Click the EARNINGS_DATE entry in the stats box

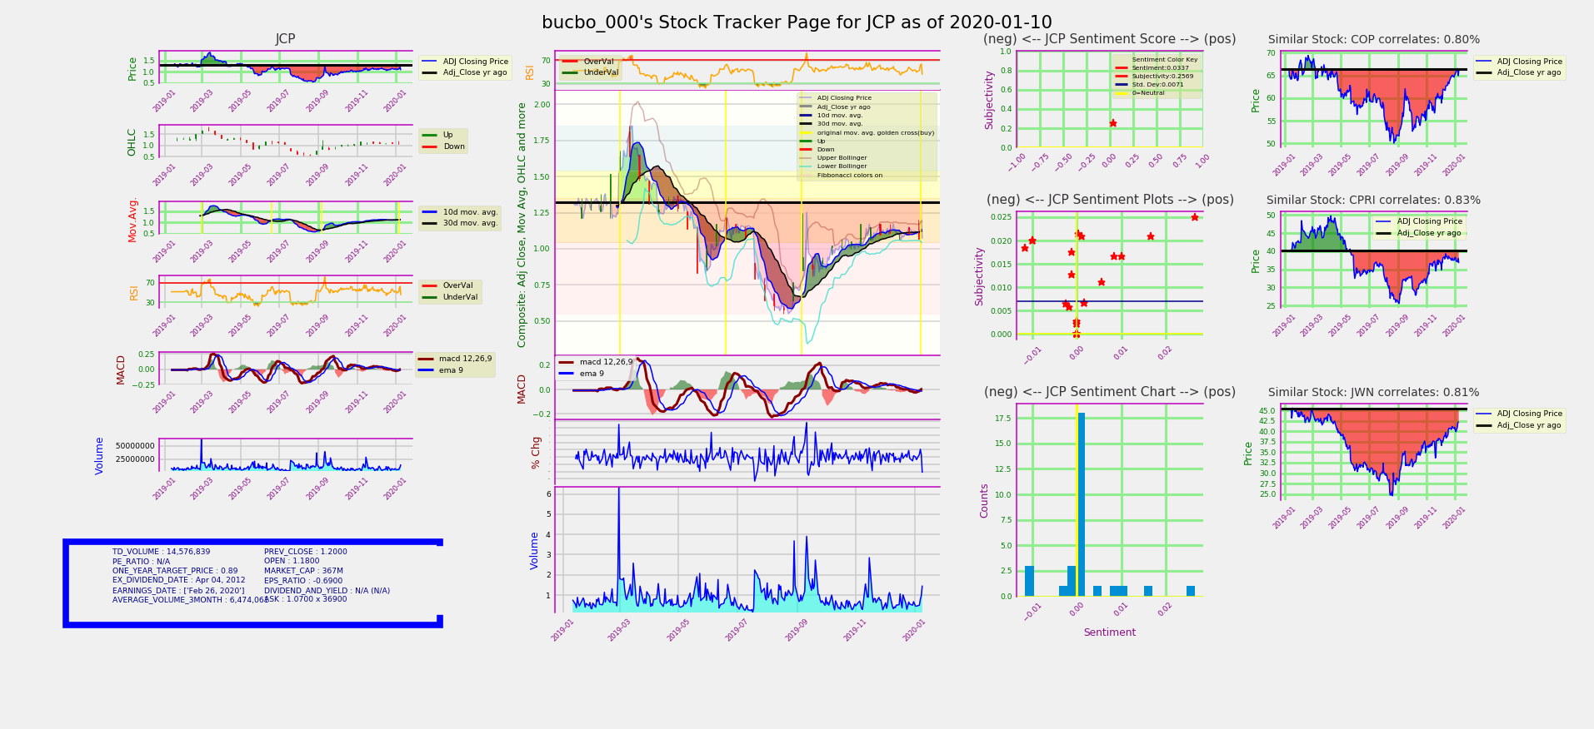[178, 590]
